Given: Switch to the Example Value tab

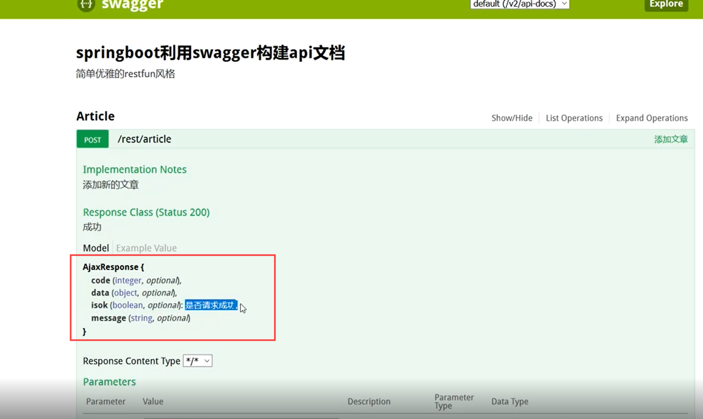Looking at the screenshot, I should click(146, 248).
